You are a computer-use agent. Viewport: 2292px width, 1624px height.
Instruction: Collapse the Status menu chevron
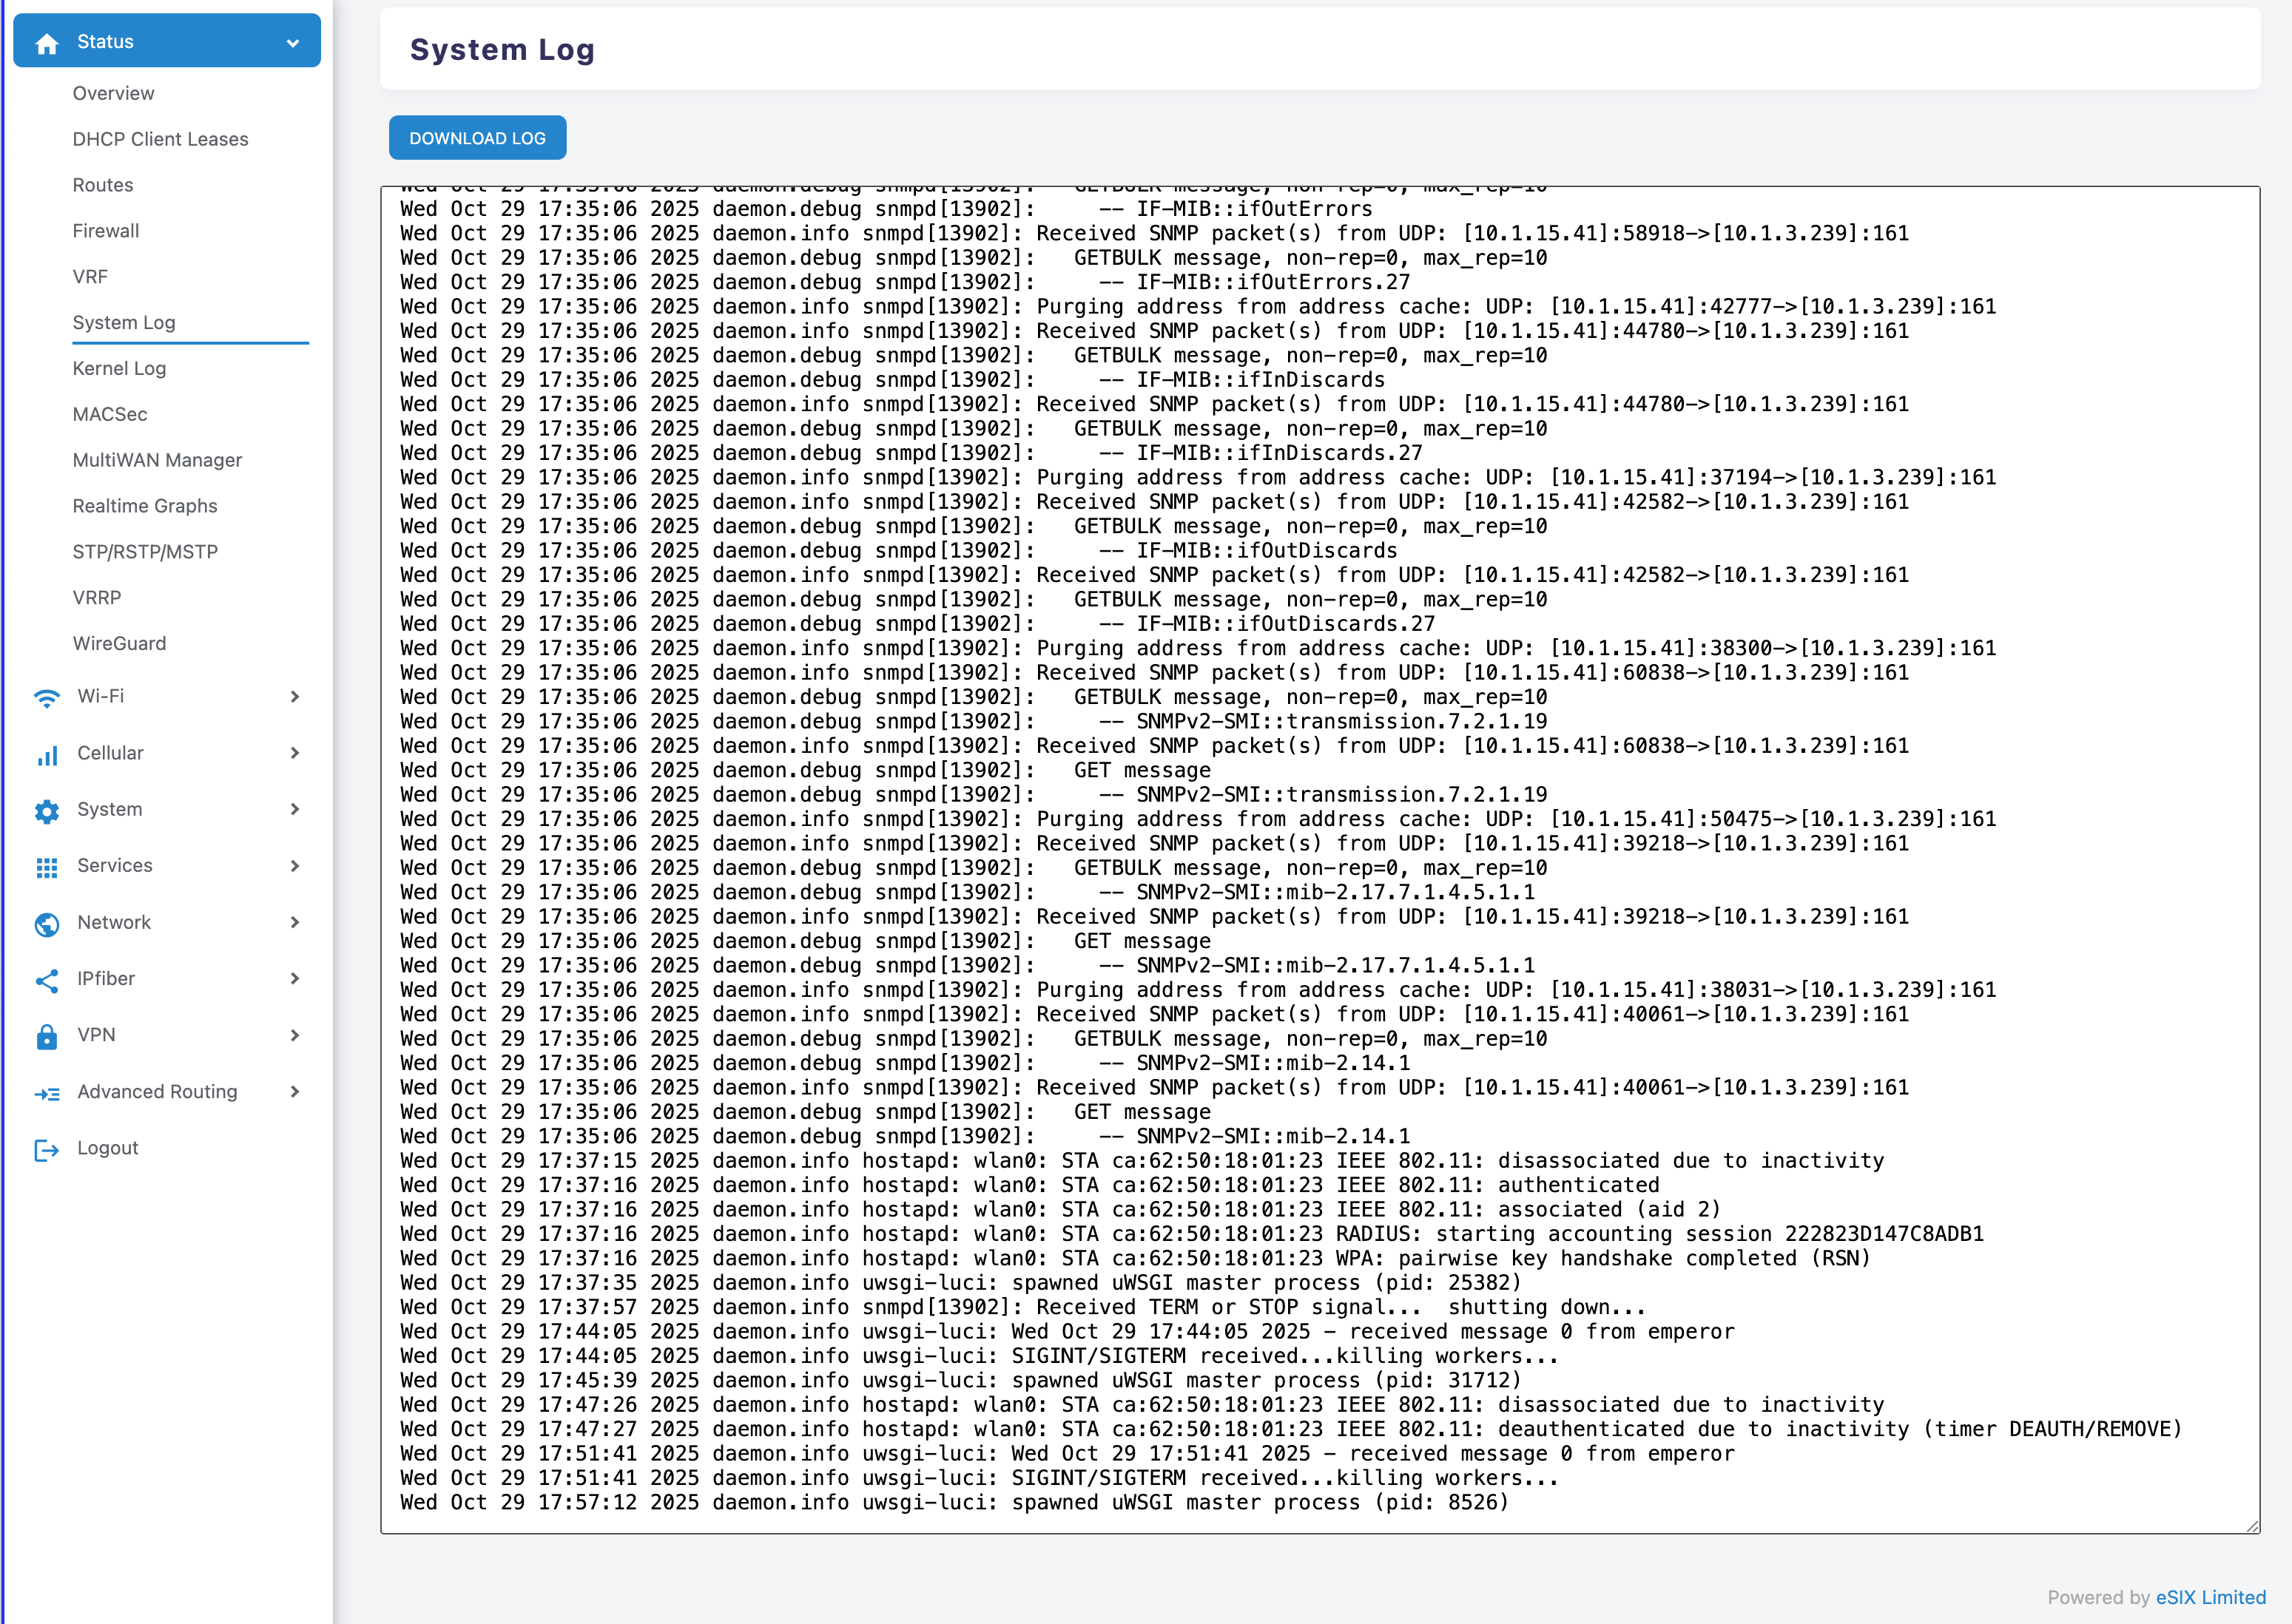(293, 43)
